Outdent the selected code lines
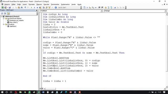168x94 pixels. pyautogui.click(x=102, y=8)
